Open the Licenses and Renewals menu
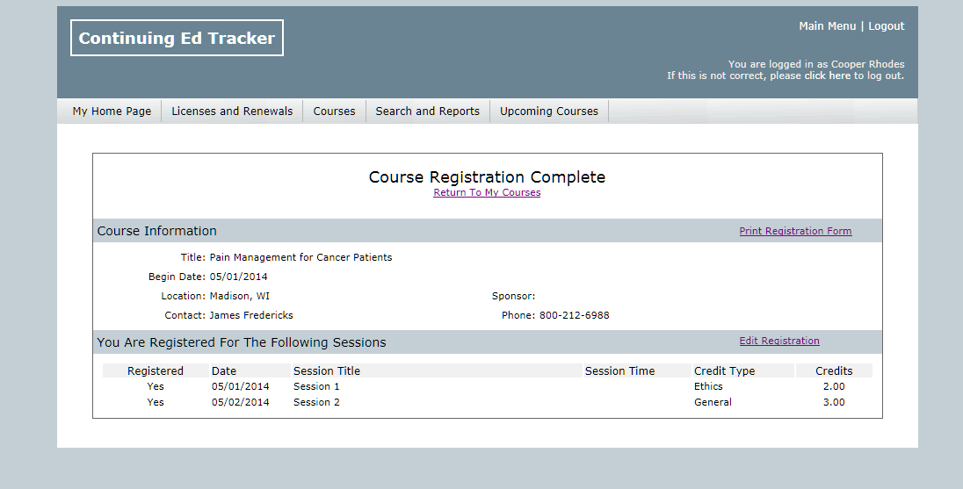This screenshot has height=489, width=963. [232, 111]
